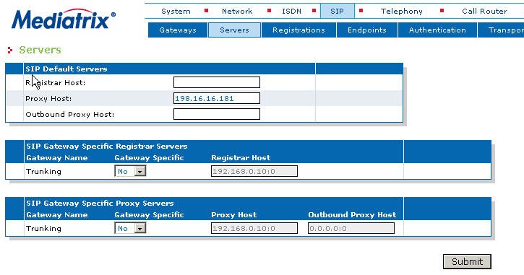This screenshot has height=275, width=524.
Task: Switch to the Servers tab
Action: tap(234, 30)
